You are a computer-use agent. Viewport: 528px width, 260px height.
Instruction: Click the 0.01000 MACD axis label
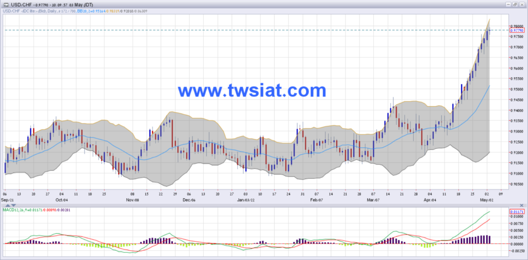coord(517,216)
